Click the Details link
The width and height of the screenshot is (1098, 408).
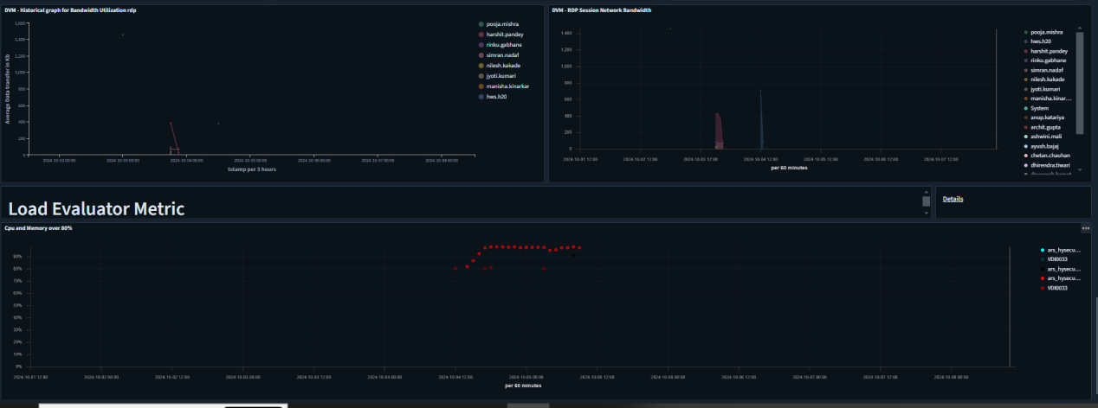(953, 199)
